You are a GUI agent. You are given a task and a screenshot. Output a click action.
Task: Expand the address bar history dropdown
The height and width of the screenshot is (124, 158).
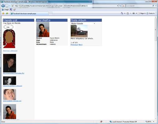pos(117,6)
